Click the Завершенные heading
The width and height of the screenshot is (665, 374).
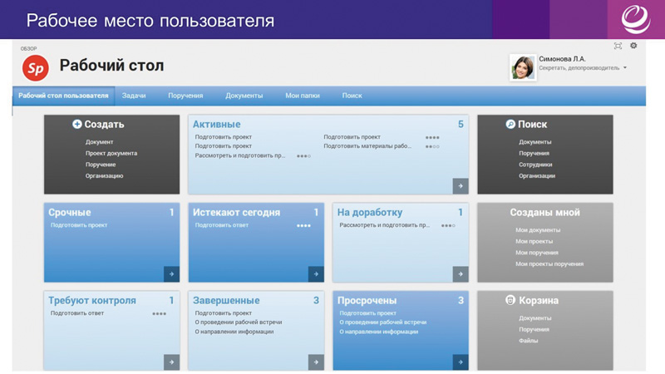click(226, 301)
